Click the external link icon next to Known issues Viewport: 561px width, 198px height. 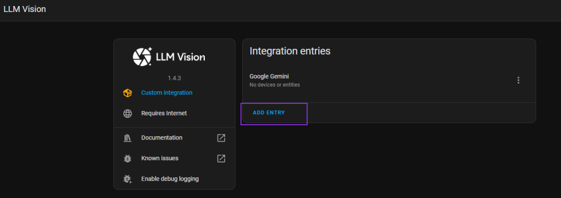click(x=221, y=158)
